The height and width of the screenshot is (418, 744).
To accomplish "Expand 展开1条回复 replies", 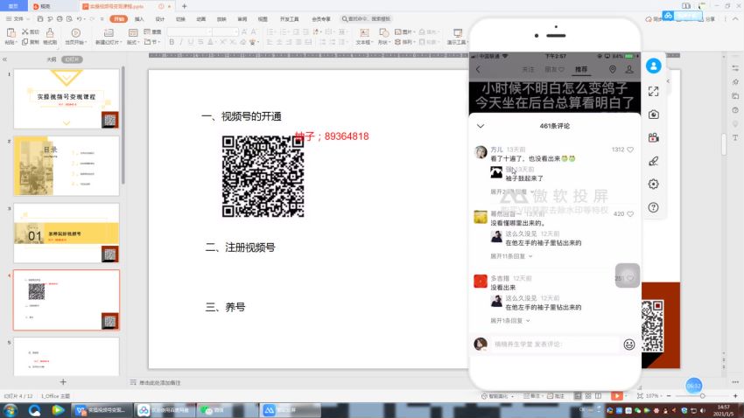I will point(510,321).
